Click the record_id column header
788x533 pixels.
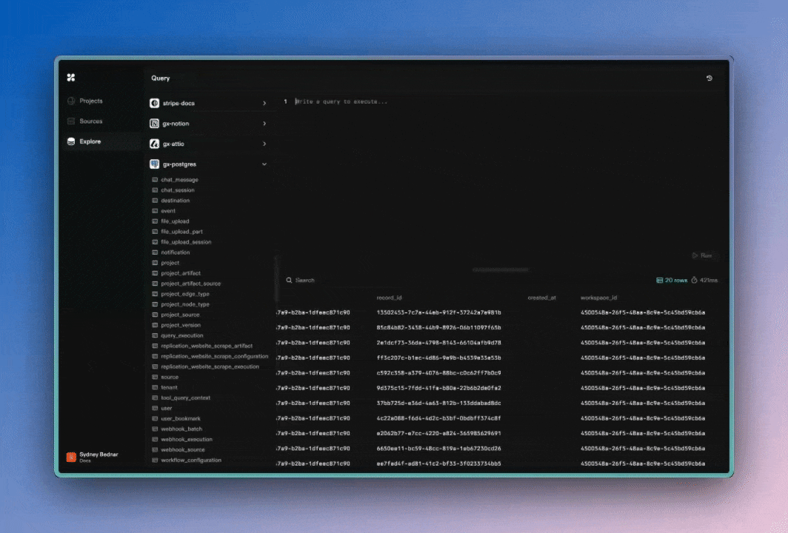(389, 298)
